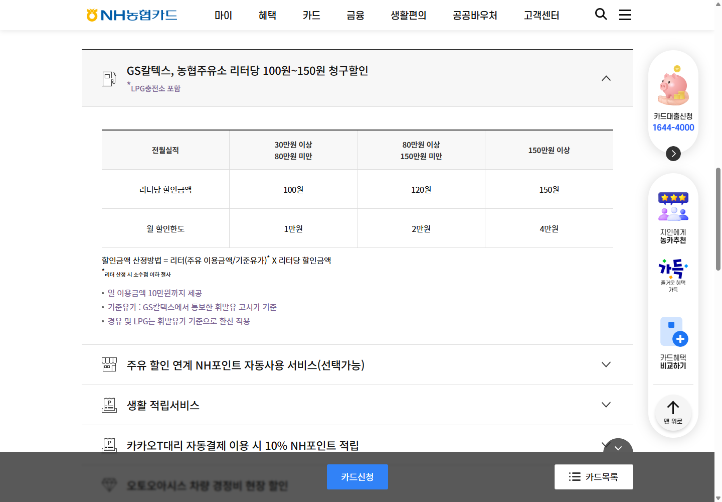Image resolution: width=722 pixels, height=502 pixels.
Task: Open the hamburger full menu icon
Action: [x=625, y=15]
